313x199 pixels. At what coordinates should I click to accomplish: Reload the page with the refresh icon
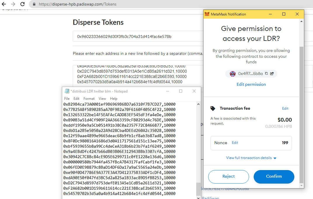[x=22, y=4]
